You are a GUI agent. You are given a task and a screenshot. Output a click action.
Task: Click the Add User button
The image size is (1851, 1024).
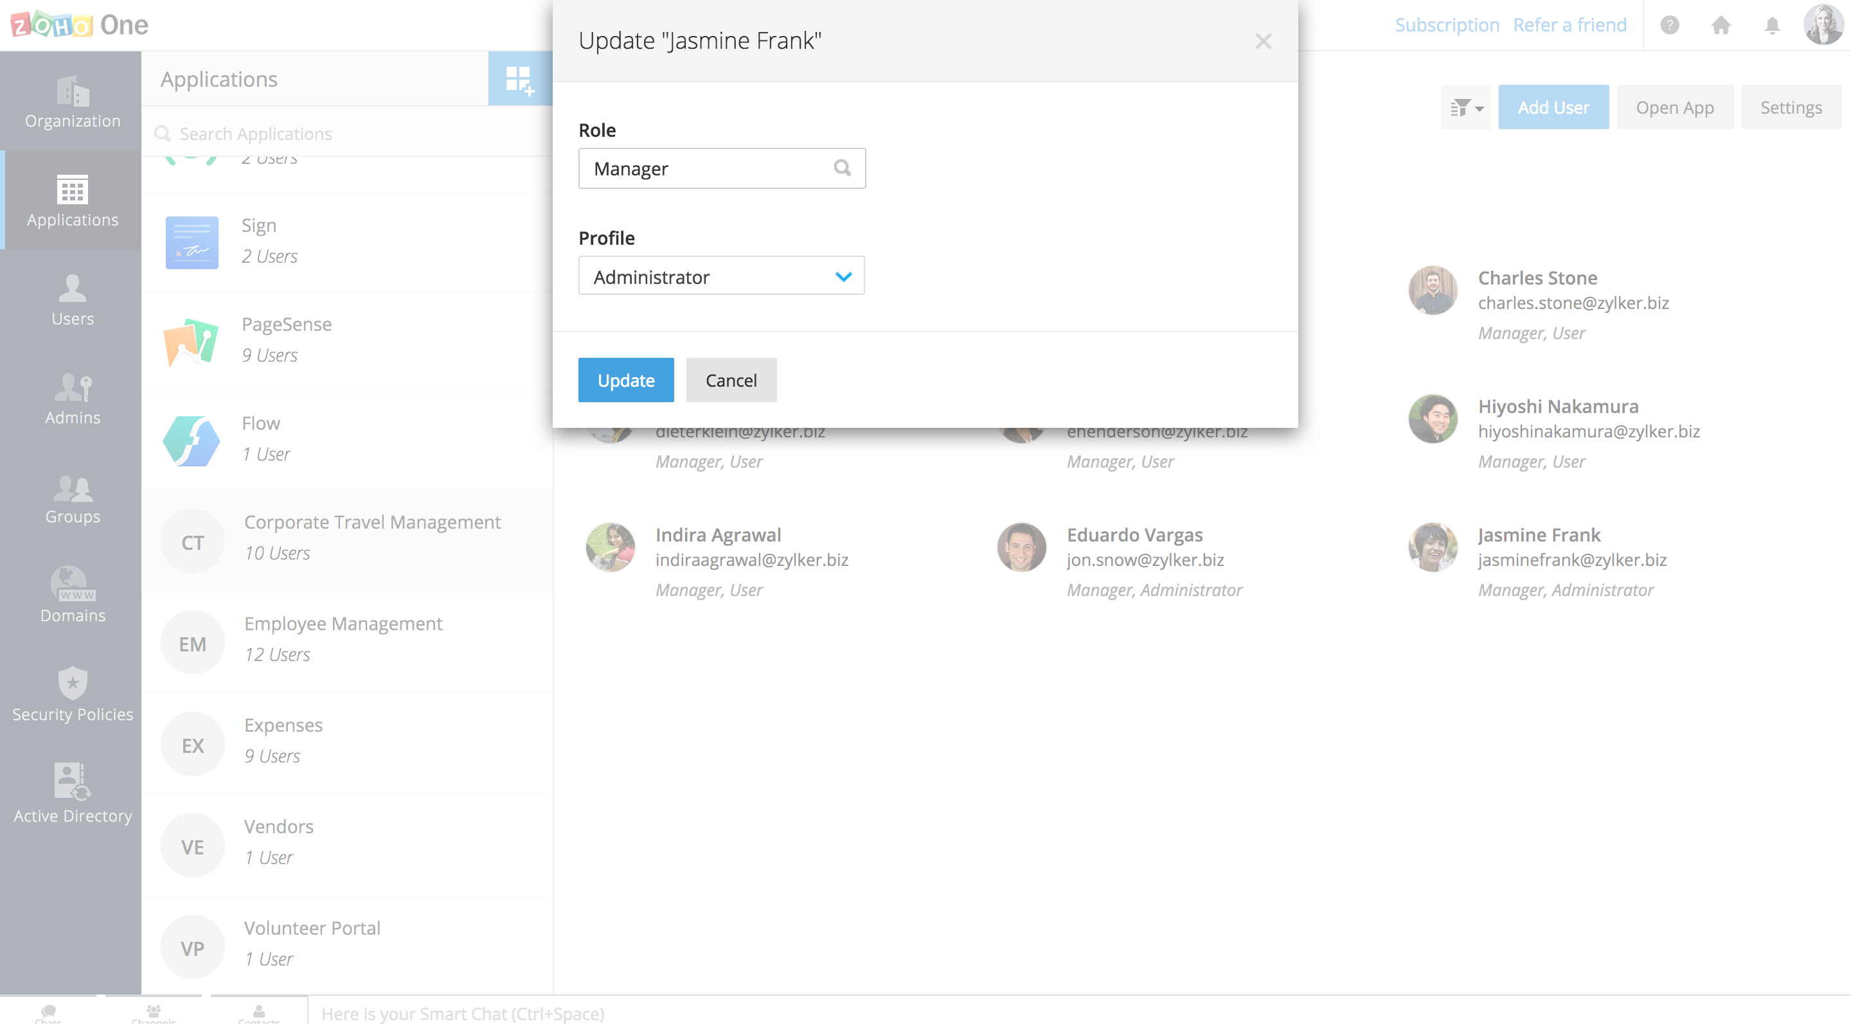1553,107
